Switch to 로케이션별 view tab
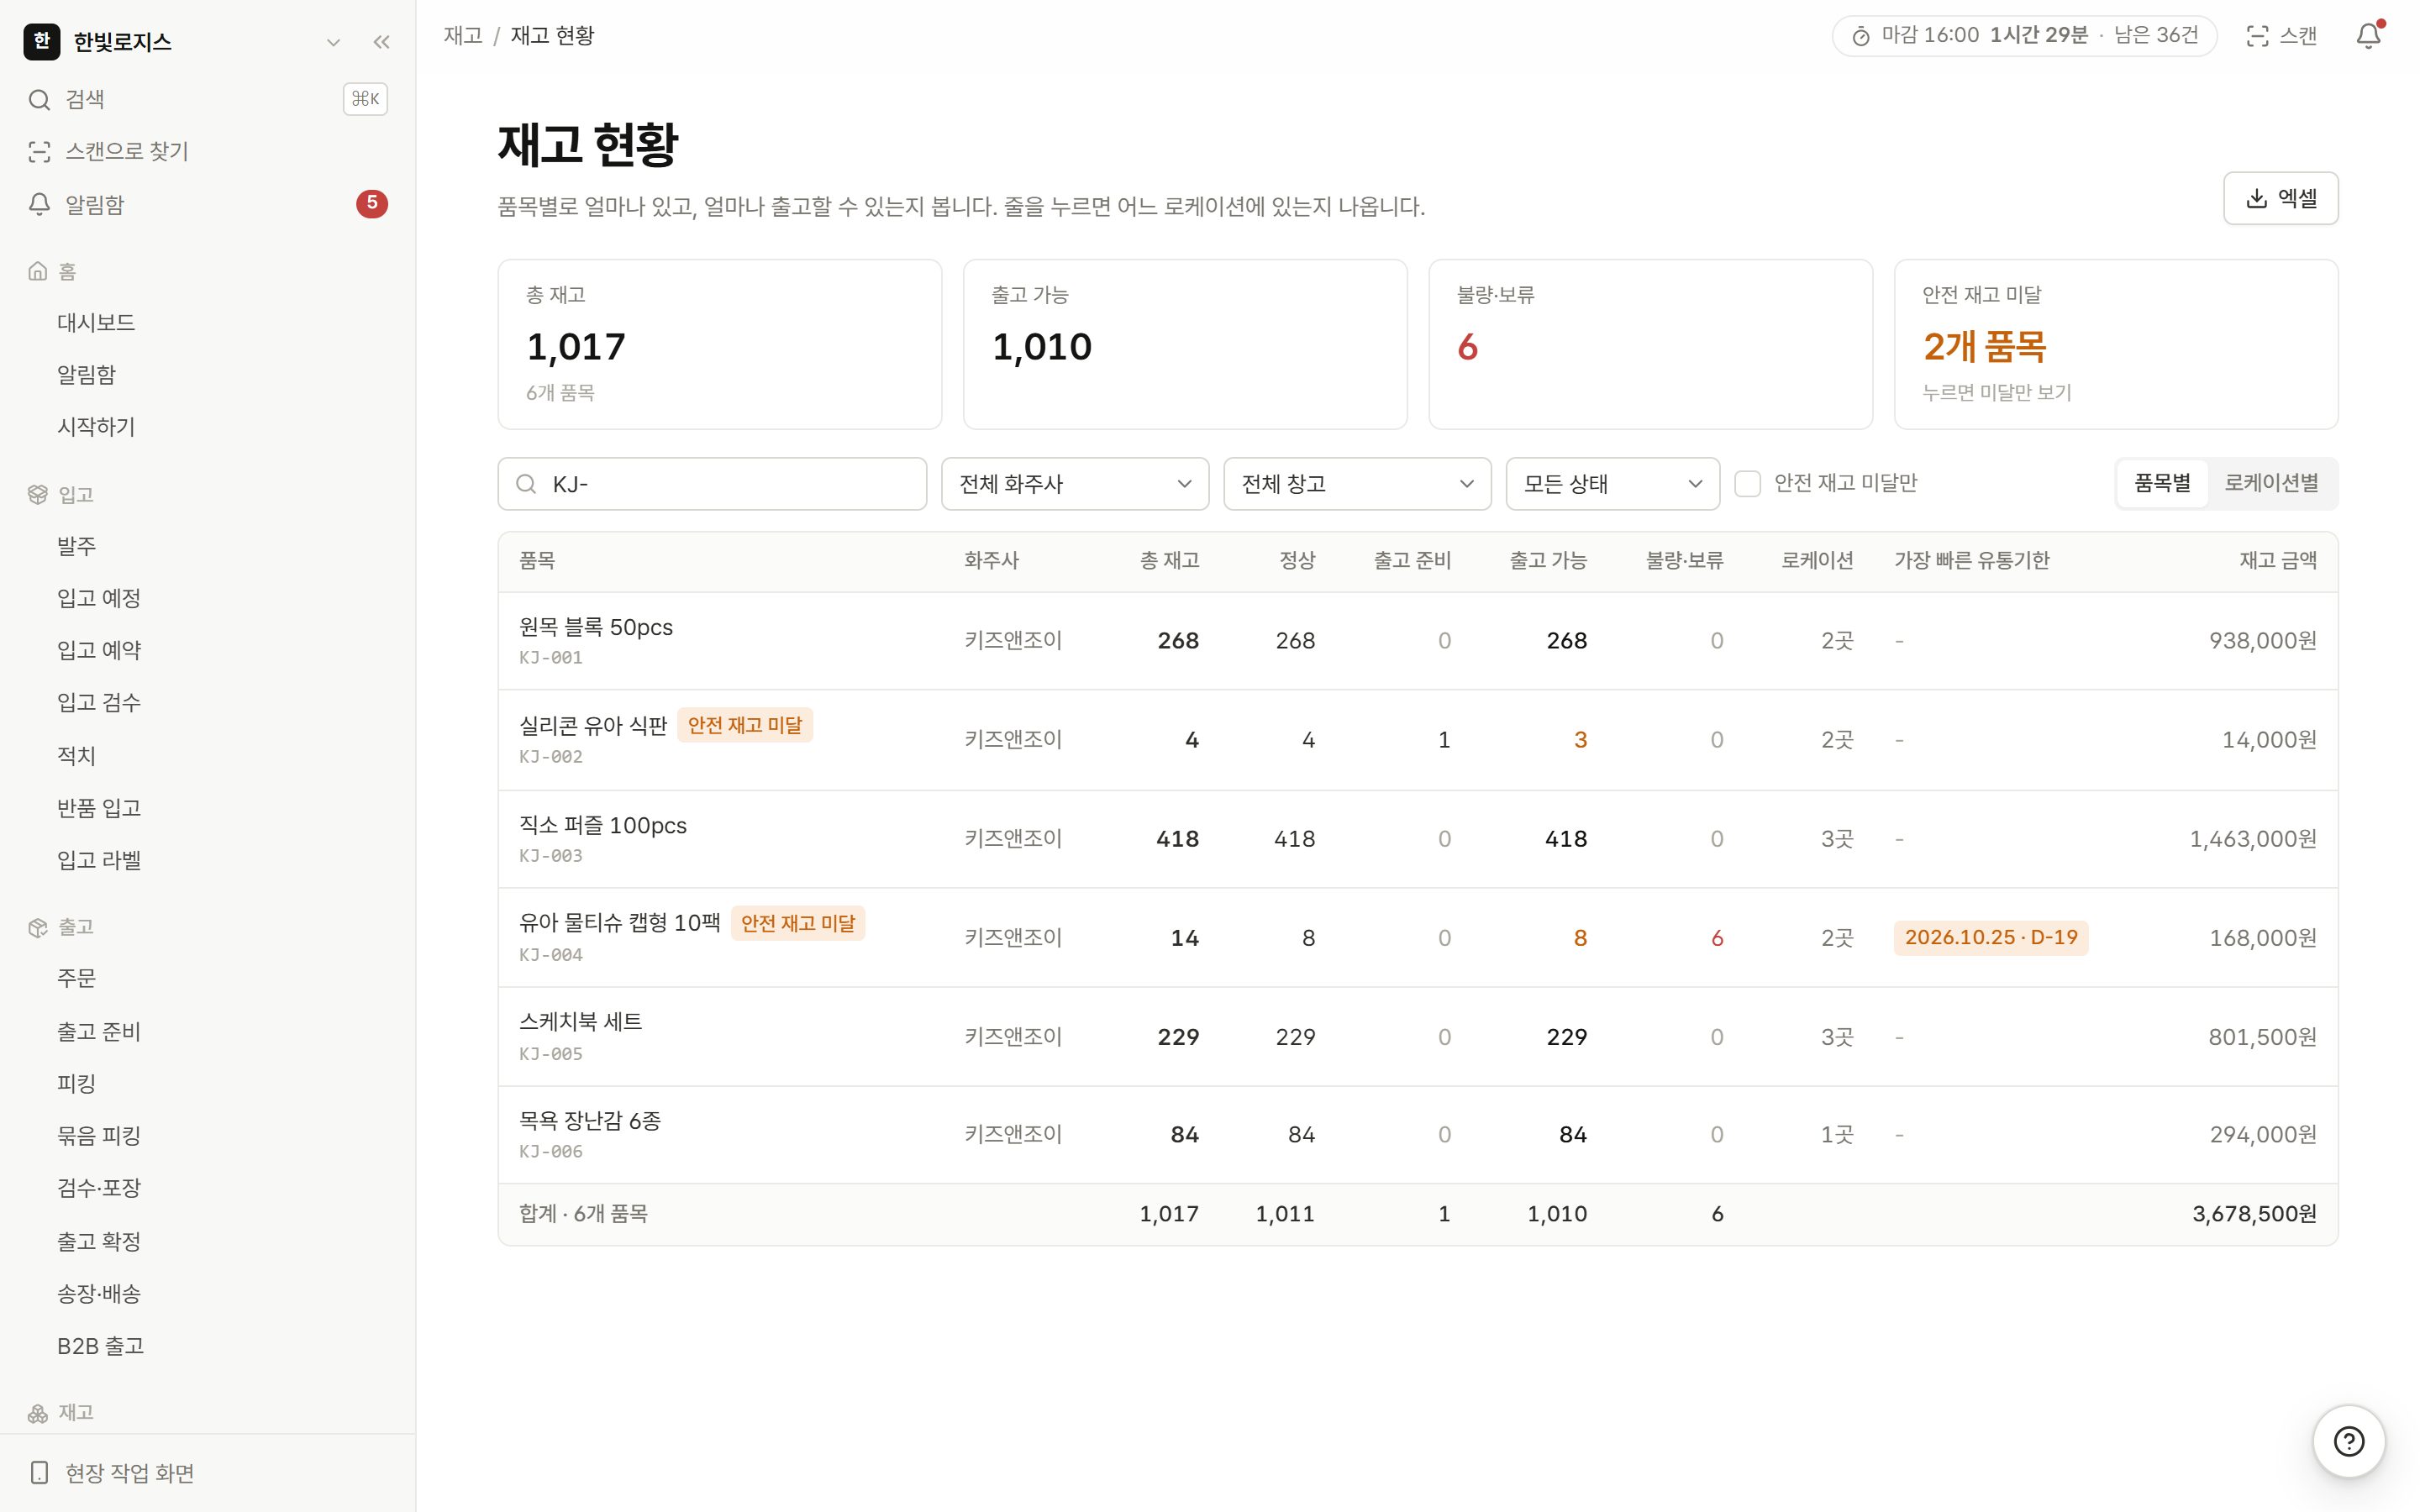 click(x=2271, y=483)
